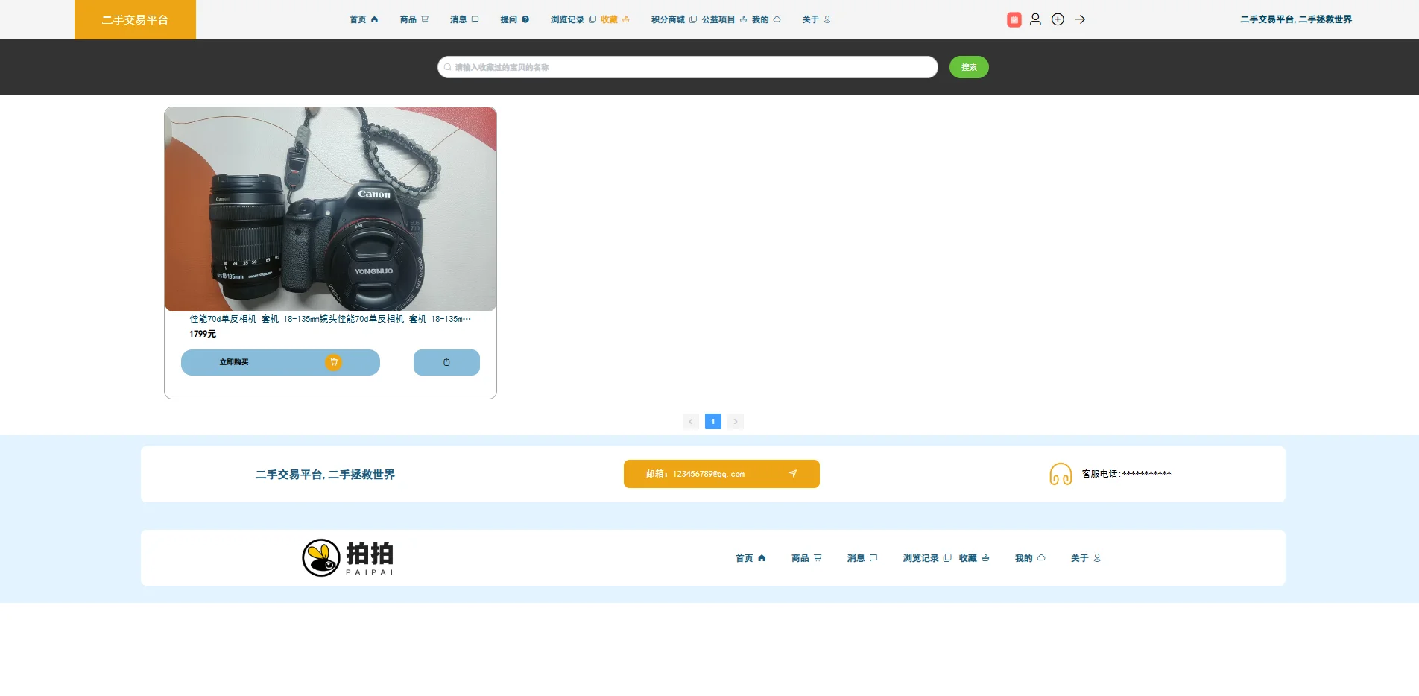Select 商品 in the top navigation
This screenshot has height=696, width=1419.
408,19
